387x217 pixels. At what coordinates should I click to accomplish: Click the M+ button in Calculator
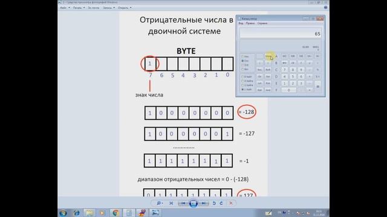tap(310, 56)
